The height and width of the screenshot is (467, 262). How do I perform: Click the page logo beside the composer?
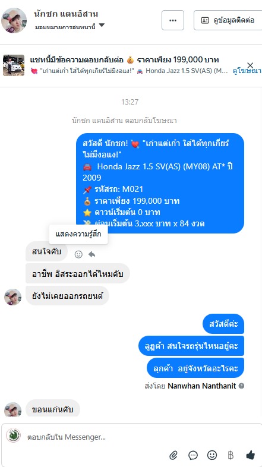point(14,436)
